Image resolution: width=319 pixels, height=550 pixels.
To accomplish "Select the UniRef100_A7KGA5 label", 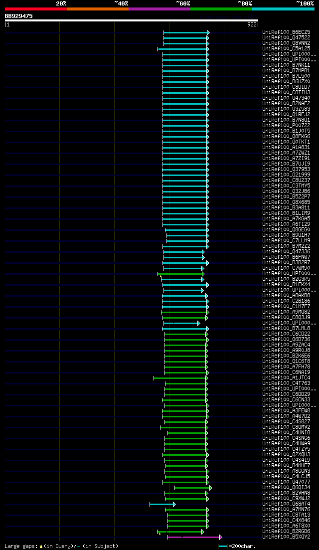I will pyautogui.click(x=286, y=218).
